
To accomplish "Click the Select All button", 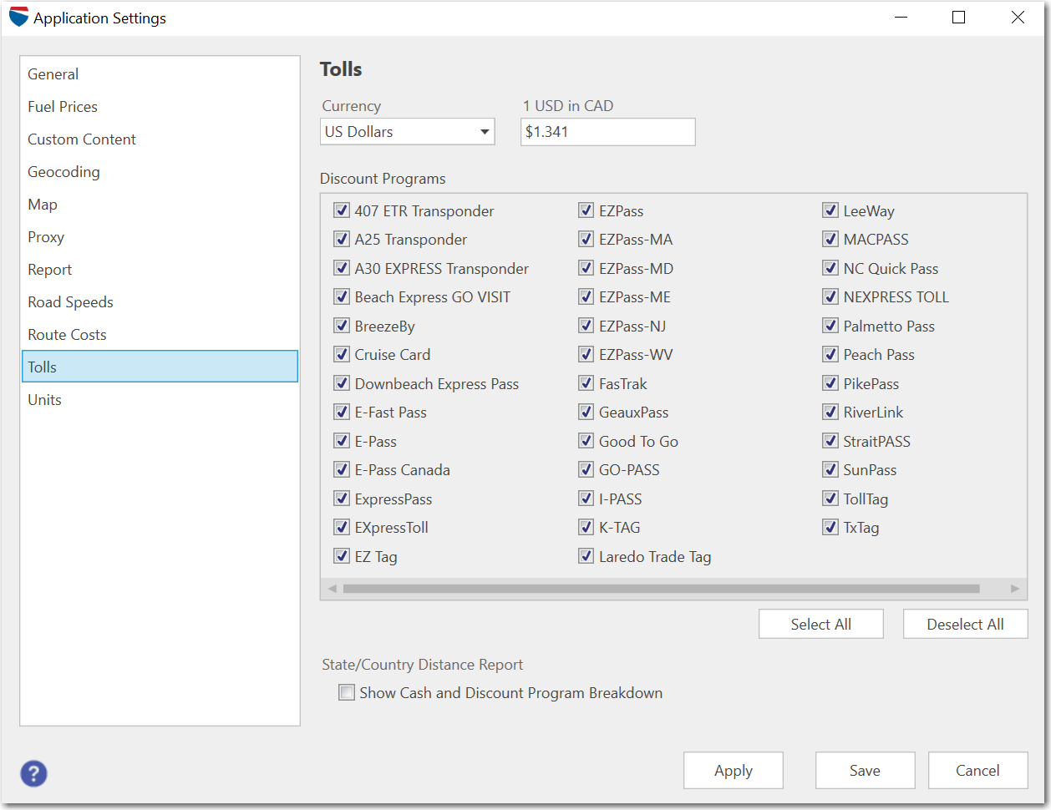I will click(821, 625).
